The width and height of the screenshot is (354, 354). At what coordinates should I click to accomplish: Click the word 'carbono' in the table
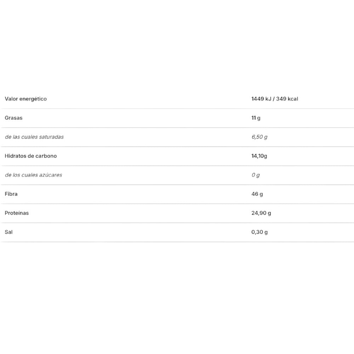tap(46, 156)
